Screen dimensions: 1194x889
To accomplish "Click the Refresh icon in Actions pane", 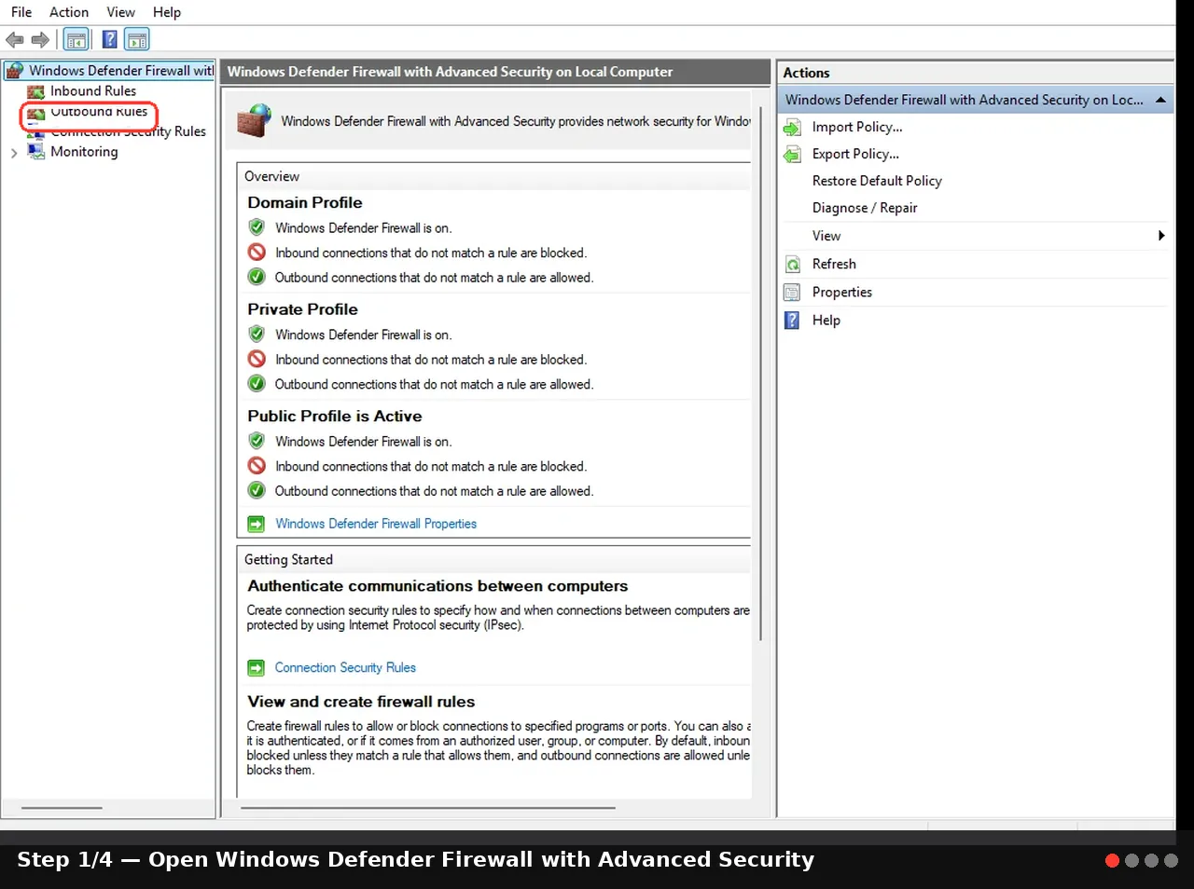I will (792, 265).
